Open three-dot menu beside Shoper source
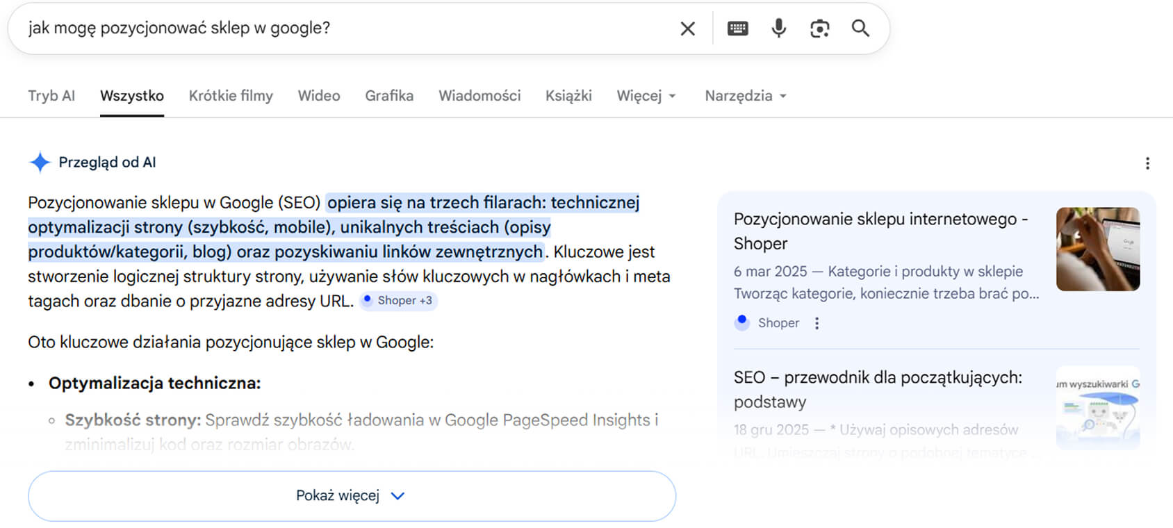The image size is (1173, 528). coord(817,323)
